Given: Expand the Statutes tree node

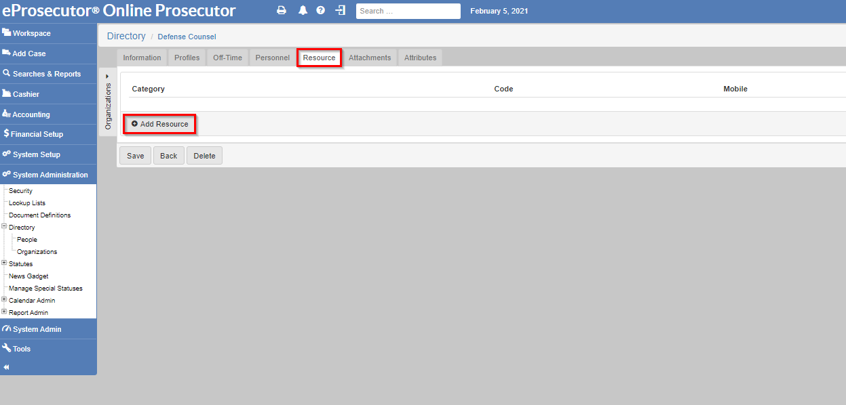Looking at the screenshot, I should click(4, 263).
